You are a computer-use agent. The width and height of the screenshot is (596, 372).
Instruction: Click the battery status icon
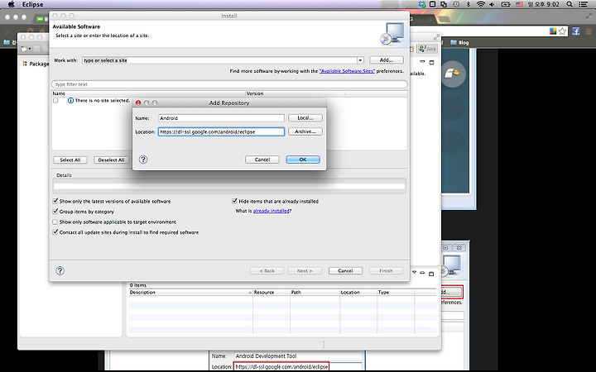[x=506, y=5]
